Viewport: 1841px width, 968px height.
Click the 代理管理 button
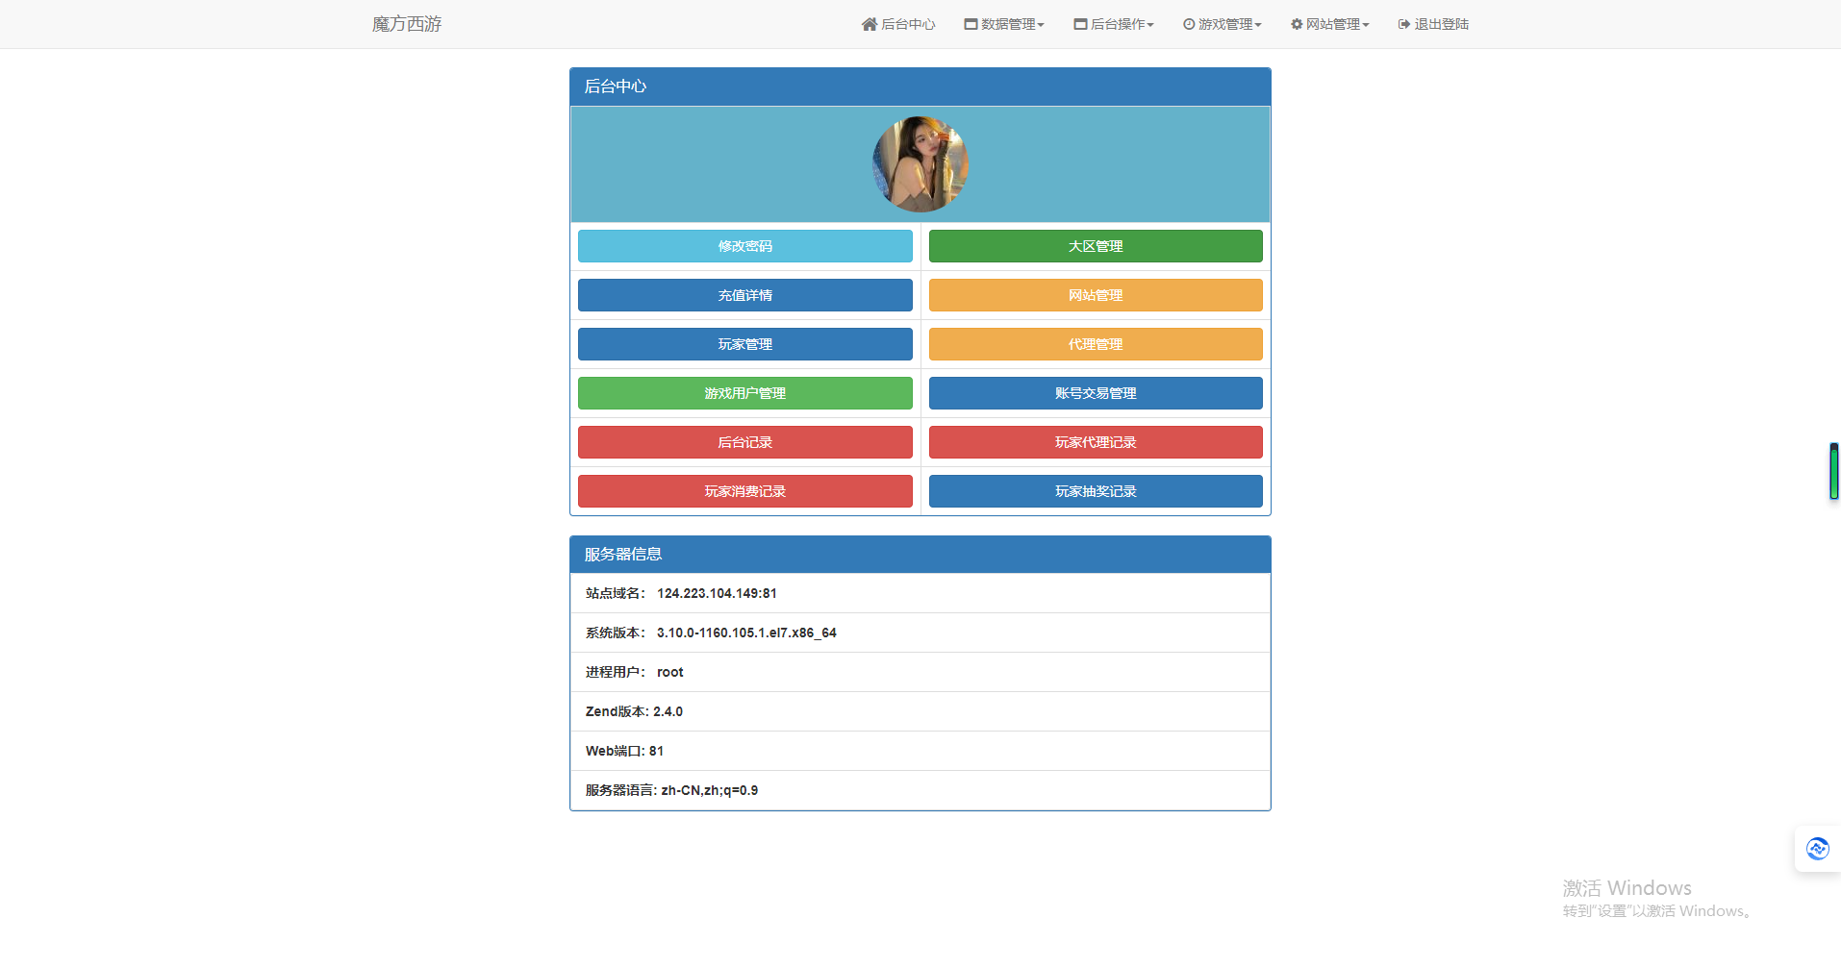(x=1096, y=344)
